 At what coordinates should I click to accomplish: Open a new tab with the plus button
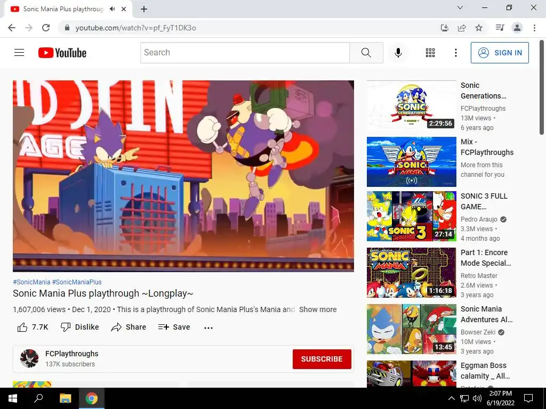coord(144,9)
